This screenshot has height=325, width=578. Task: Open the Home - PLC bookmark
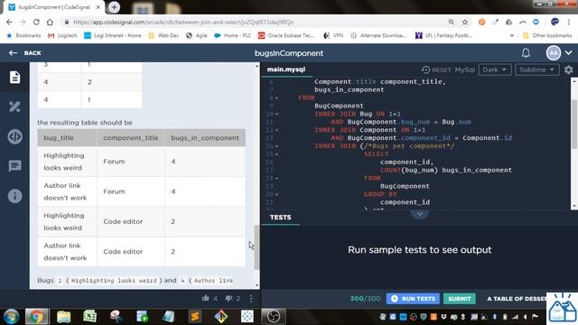[233, 36]
